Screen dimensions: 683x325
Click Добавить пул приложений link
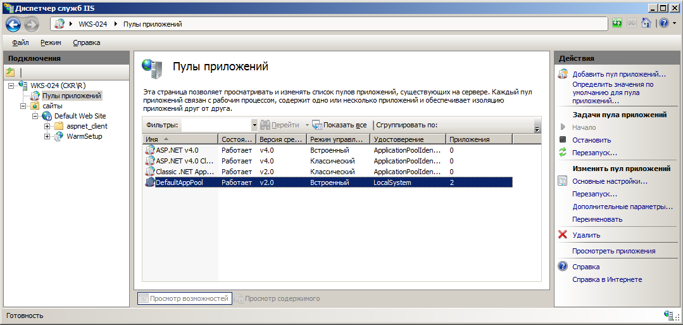coord(619,74)
